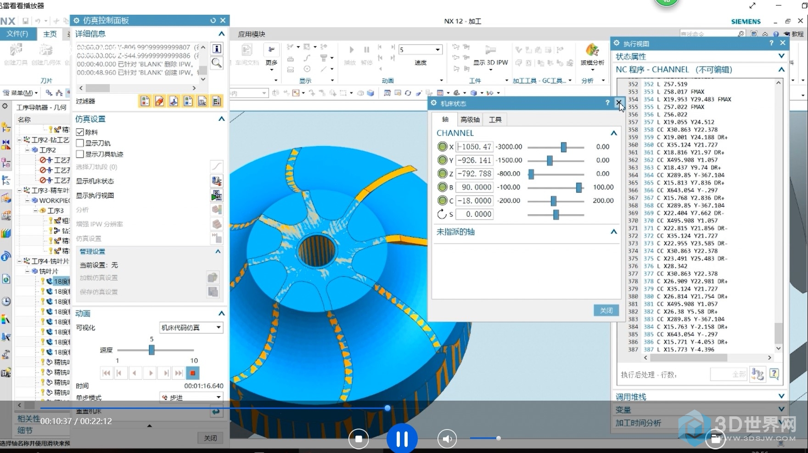Toggle the 除料 checkbox
This screenshot has height=453, width=808.
[80, 132]
